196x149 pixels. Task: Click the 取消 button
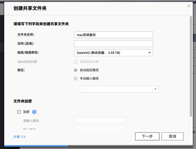pyautogui.click(x=172, y=136)
